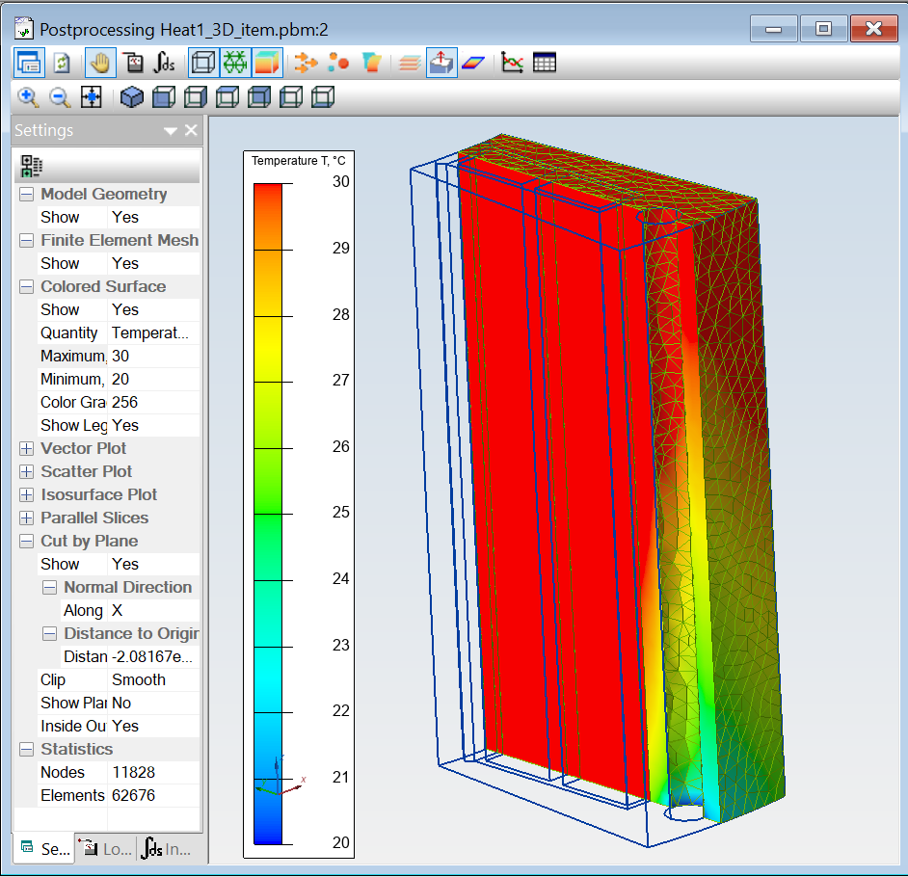Toggle Model Geometry Show value Yes
The image size is (908, 877).
coord(153,217)
